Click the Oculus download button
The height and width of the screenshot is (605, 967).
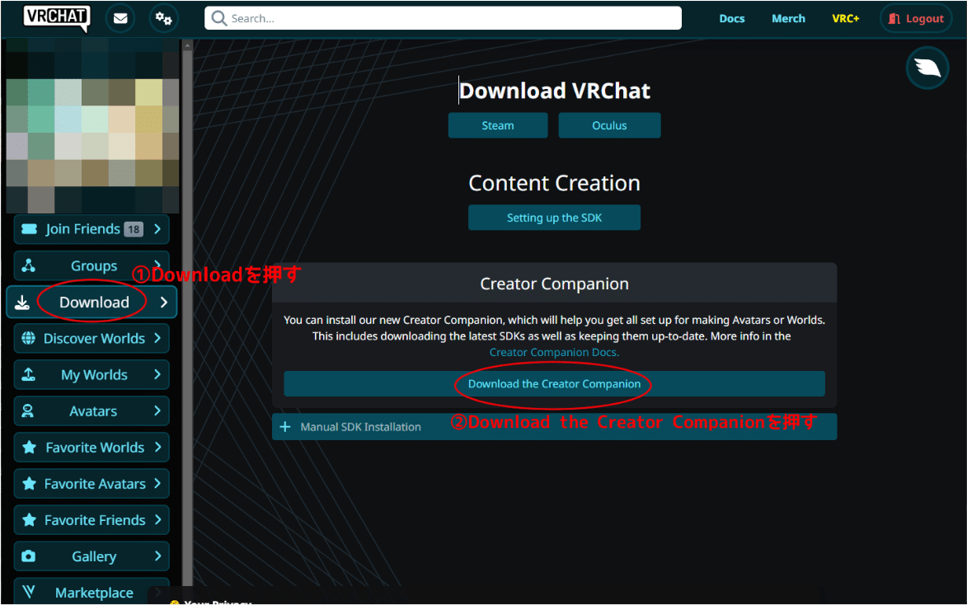tap(609, 125)
